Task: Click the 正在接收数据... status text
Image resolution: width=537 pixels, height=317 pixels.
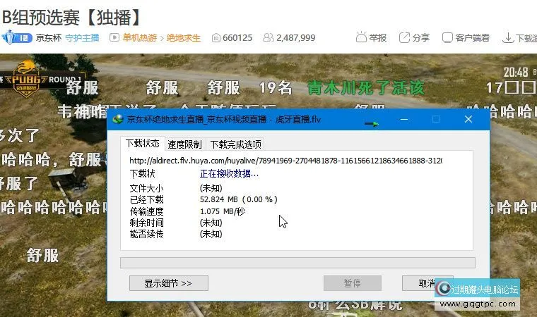Action: click(229, 174)
